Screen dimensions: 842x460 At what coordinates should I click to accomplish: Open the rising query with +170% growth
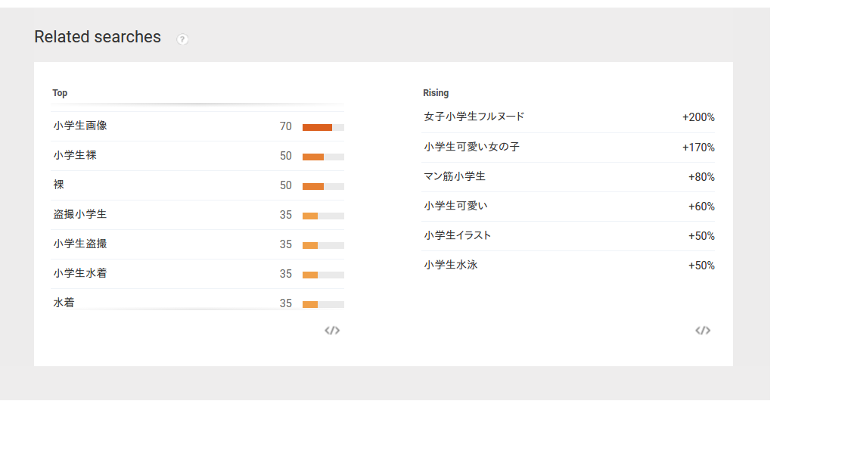[472, 147]
